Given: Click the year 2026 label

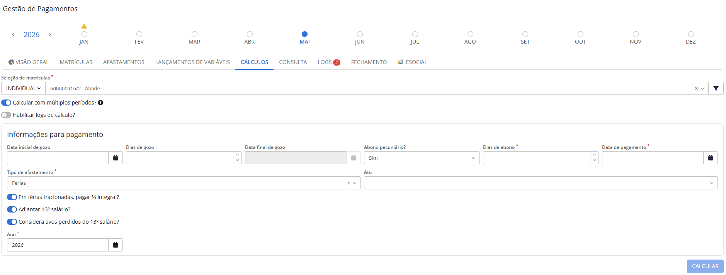Looking at the screenshot, I should (x=31, y=35).
